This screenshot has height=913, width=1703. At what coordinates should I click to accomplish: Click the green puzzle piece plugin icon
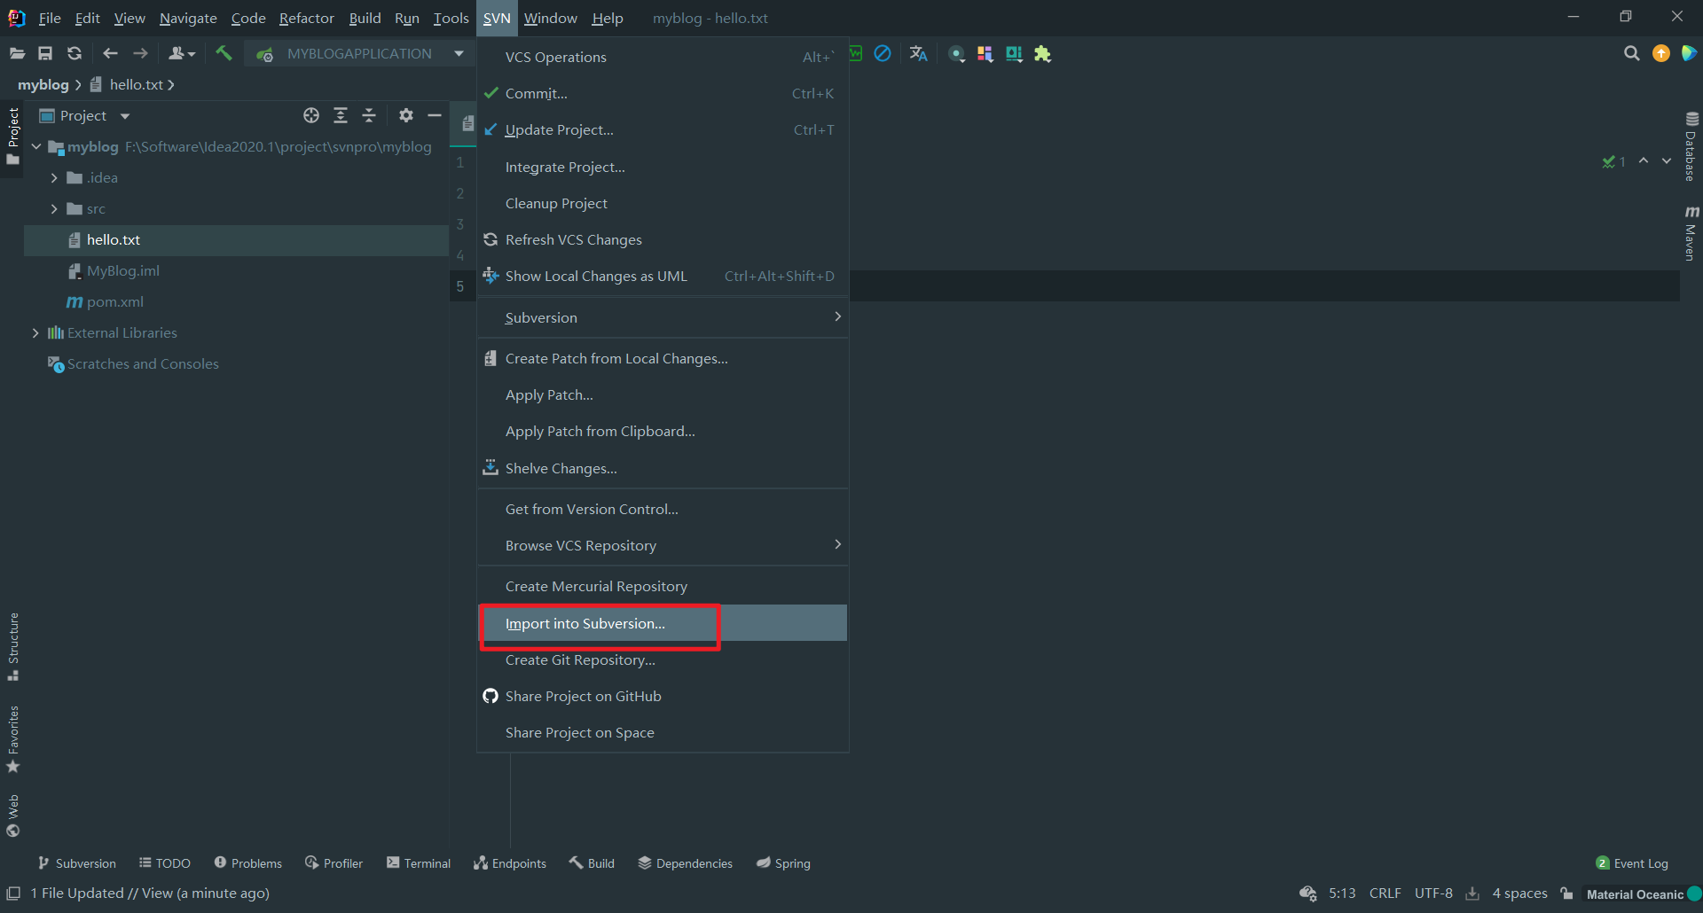(1042, 54)
